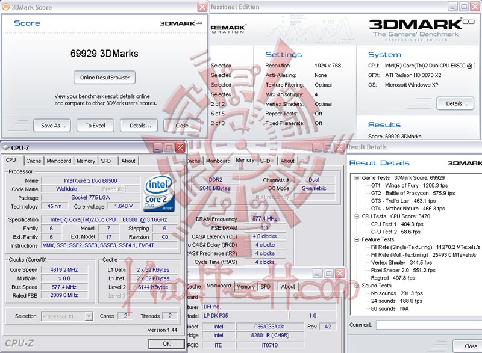Viewport: 482px width, 353px height.
Task: Select CPU Test 2 result row
Action: point(395,232)
